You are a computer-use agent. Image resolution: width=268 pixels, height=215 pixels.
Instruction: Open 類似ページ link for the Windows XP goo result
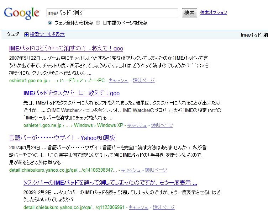[x=162, y=125]
